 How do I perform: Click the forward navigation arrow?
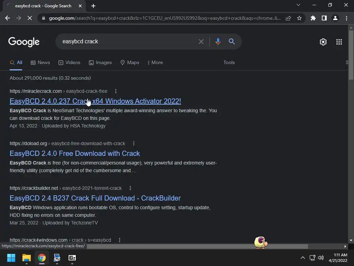(19, 18)
